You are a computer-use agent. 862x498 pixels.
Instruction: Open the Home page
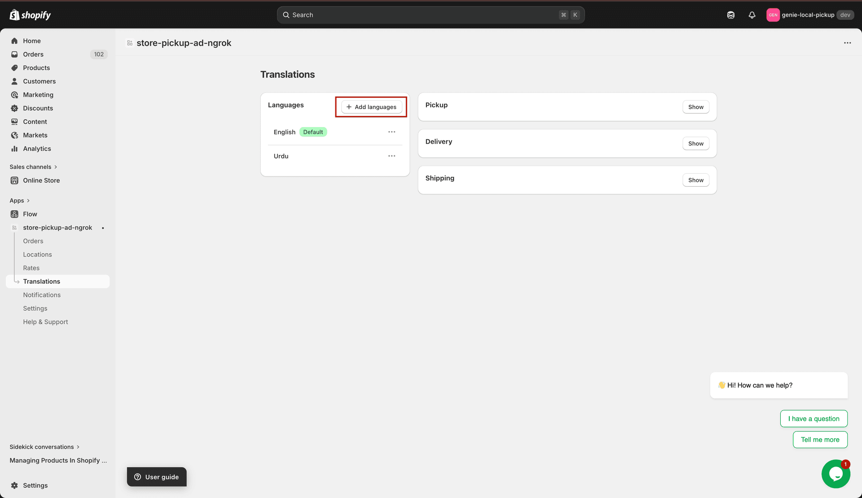31,40
